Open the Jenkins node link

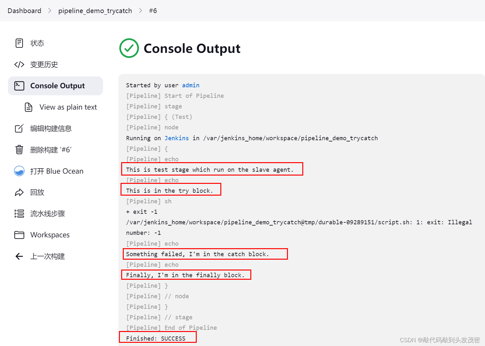pyautogui.click(x=177, y=138)
